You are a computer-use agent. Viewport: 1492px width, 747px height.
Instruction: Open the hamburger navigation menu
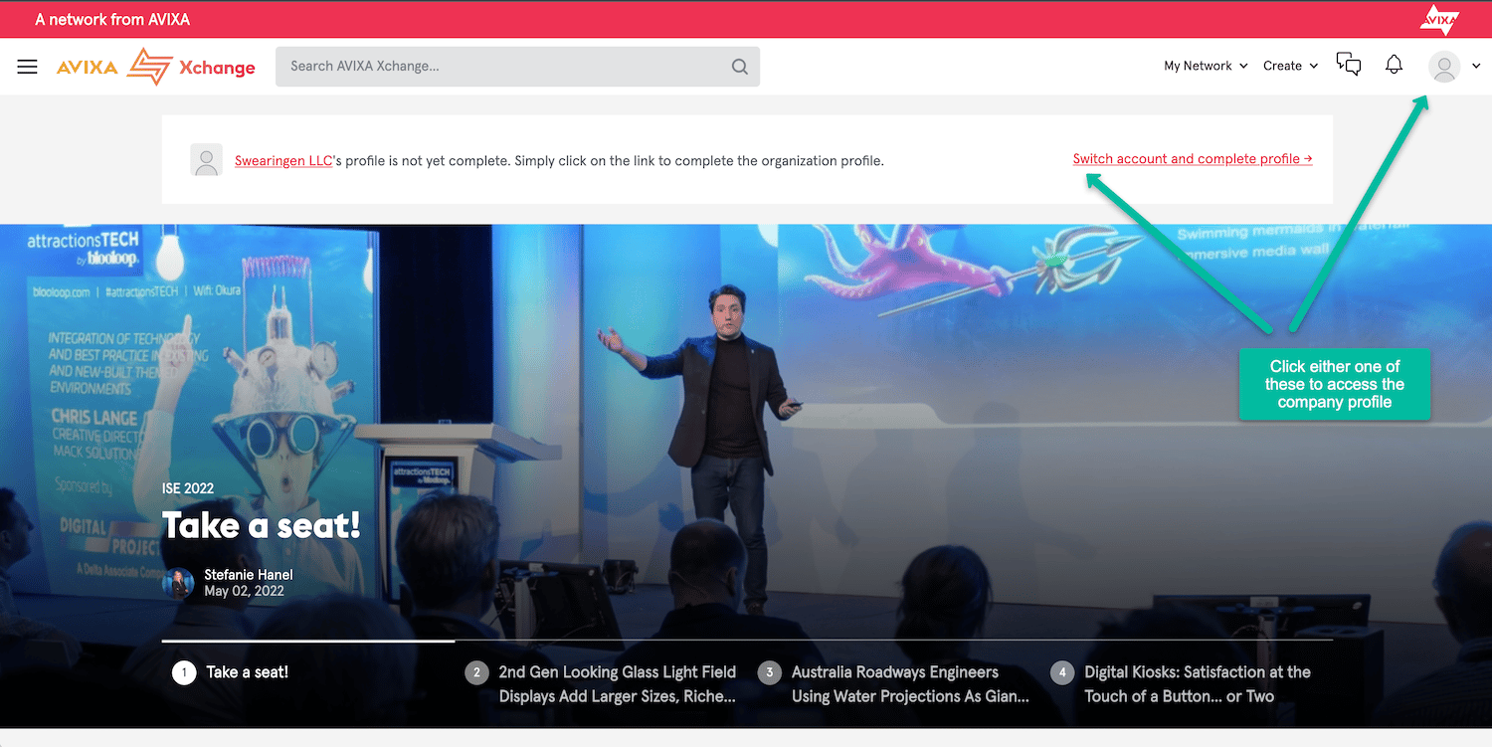point(28,67)
